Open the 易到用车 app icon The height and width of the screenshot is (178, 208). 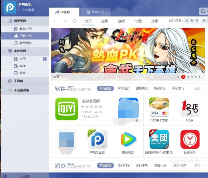point(190,139)
